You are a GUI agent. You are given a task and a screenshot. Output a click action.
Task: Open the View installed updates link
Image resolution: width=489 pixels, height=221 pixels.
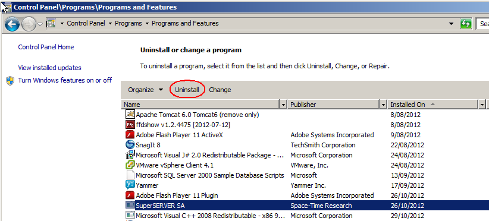click(49, 68)
